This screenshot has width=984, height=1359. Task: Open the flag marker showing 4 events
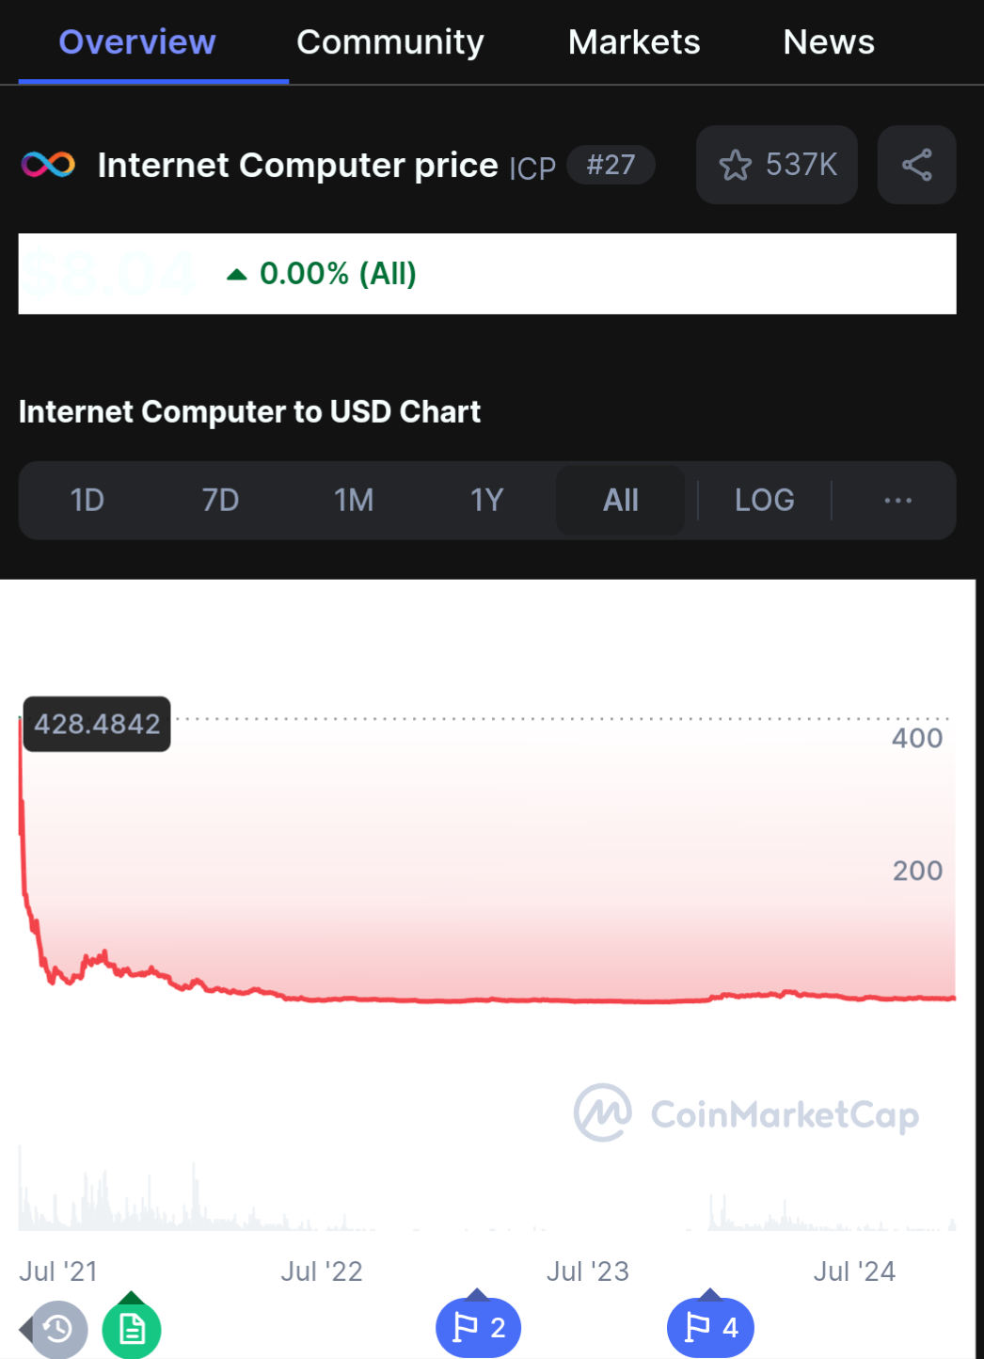(x=710, y=1328)
